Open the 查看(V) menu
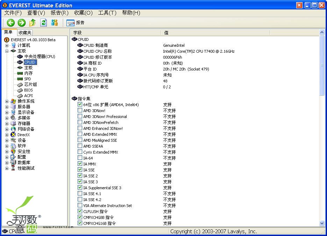The image size is (327, 236). (36, 13)
